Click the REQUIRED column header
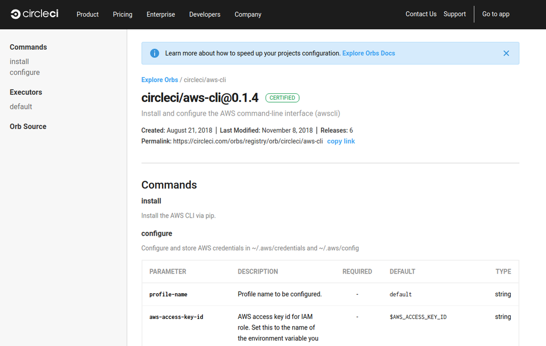This screenshot has width=546, height=346. (357, 271)
